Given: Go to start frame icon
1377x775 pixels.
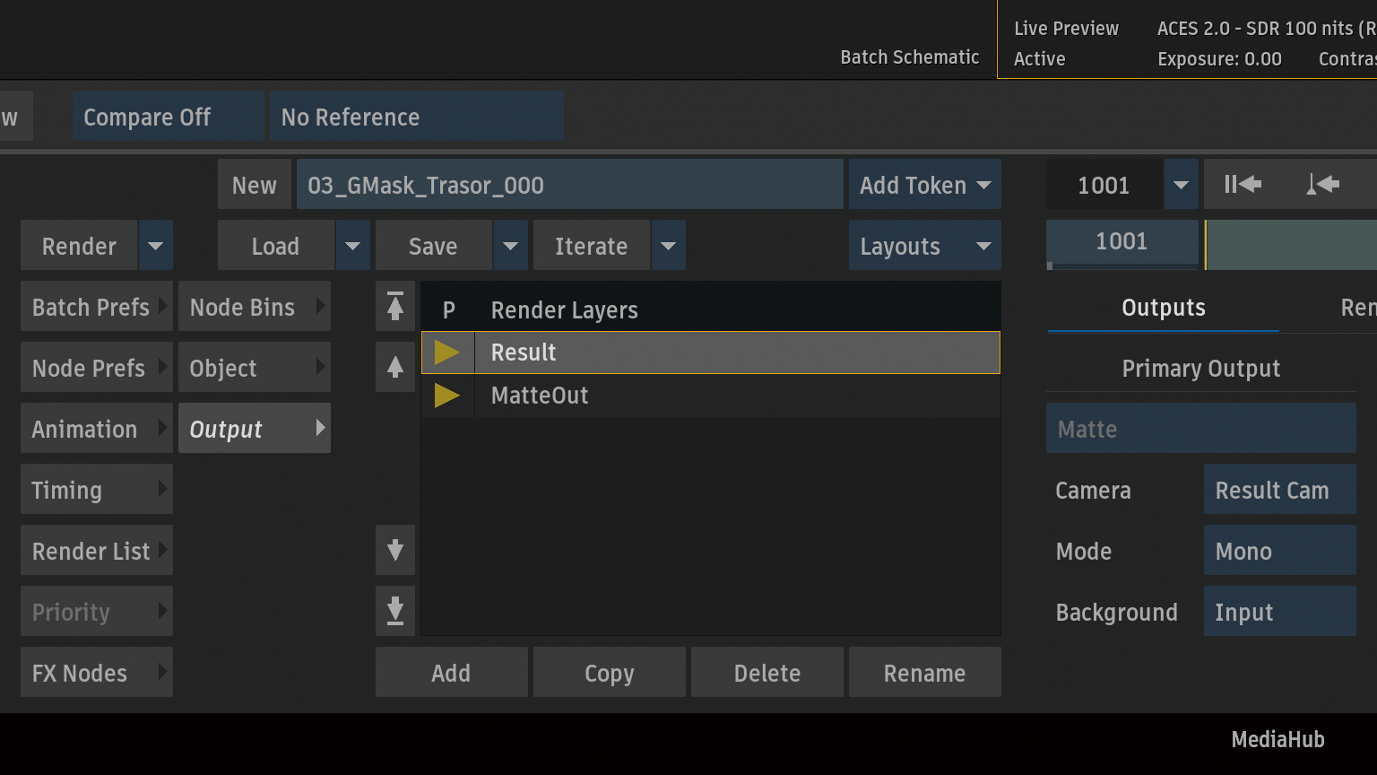Looking at the screenshot, I should point(1243,185).
